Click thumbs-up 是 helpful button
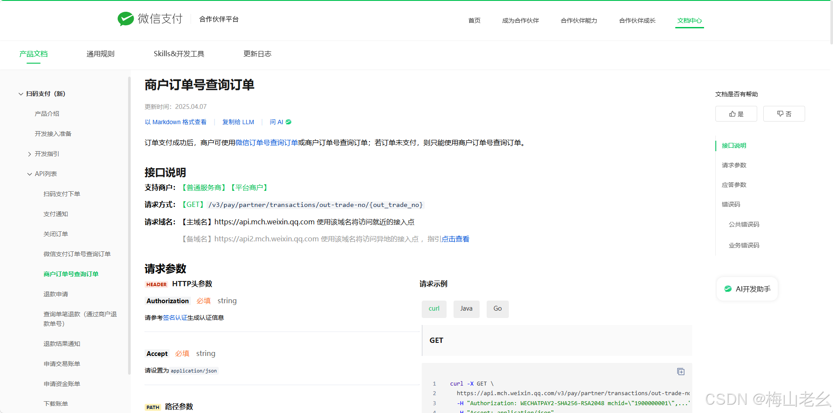Viewport: 833px width, 413px height. [736, 114]
